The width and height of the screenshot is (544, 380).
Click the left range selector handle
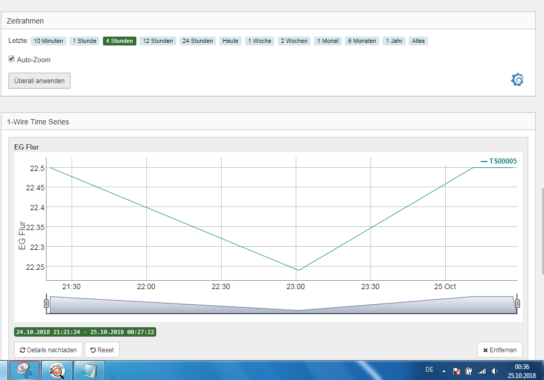point(46,304)
